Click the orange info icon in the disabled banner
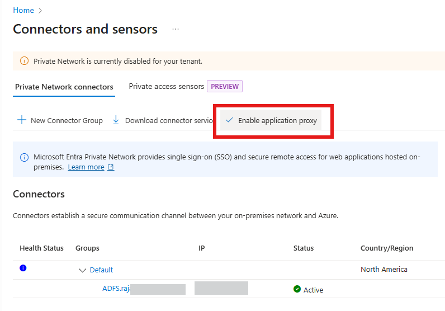 (24, 61)
